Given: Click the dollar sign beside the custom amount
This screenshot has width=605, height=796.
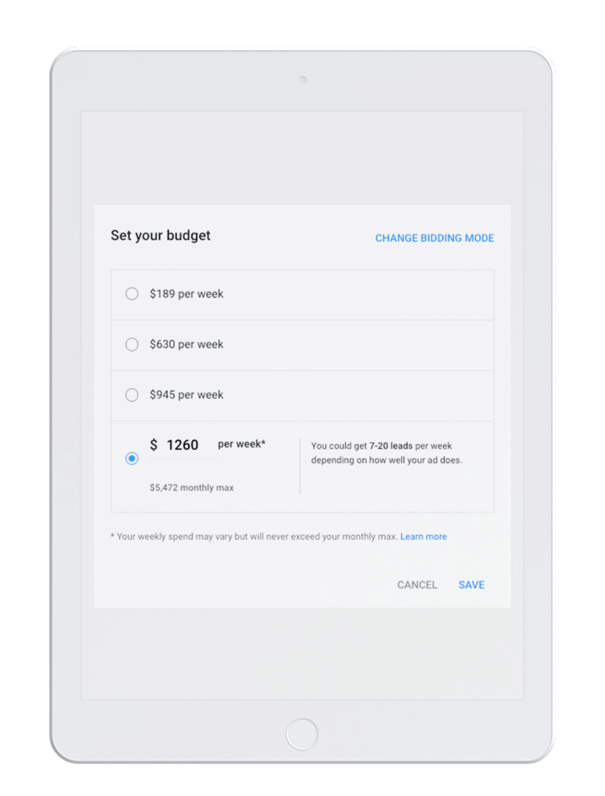Looking at the screenshot, I should (153, 445).
